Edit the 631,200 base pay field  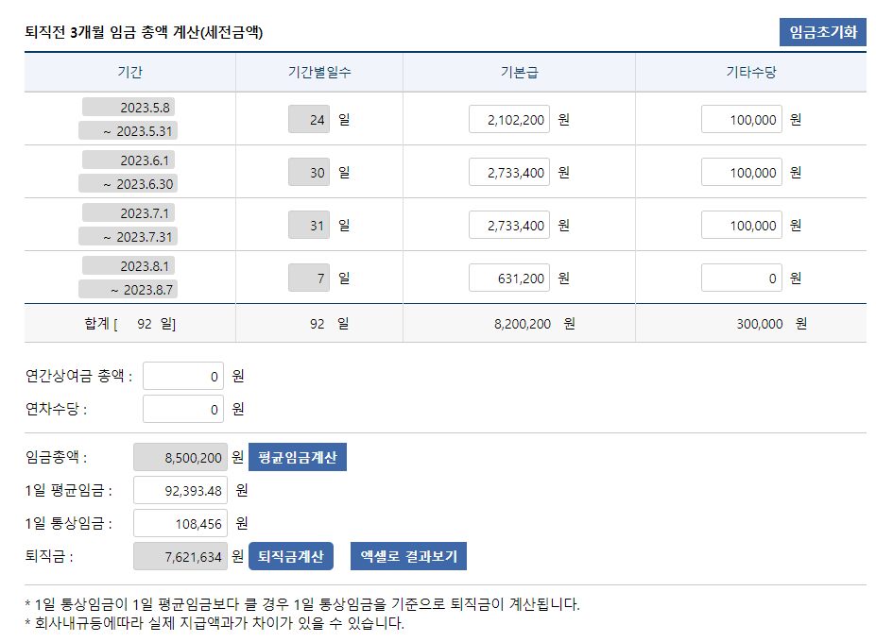tap(509, 279)
